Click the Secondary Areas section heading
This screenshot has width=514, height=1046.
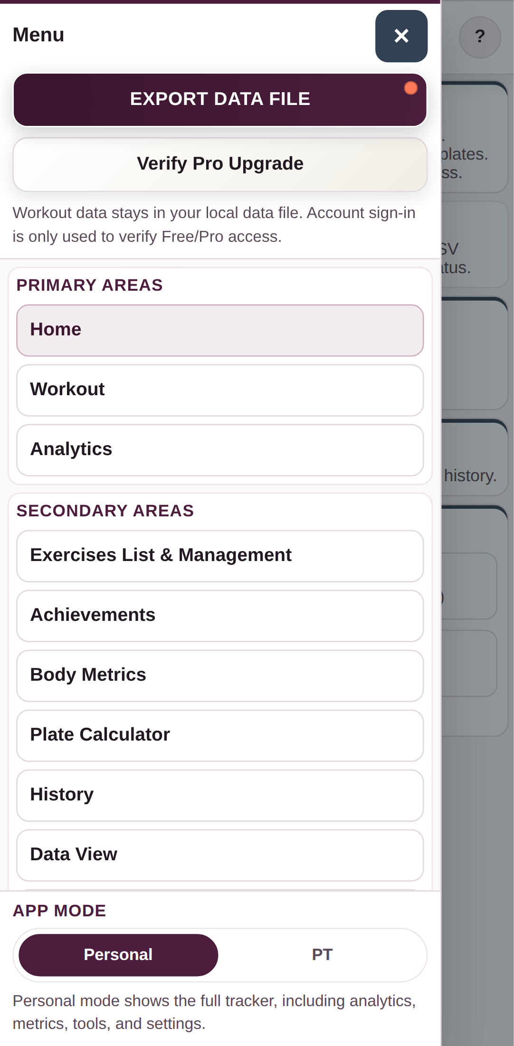pyautogui.click(x=105, y=511)
